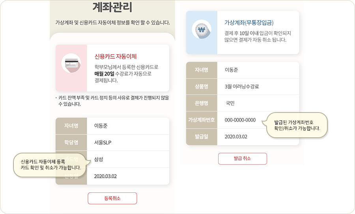
Task: Click the 은행명 label cell
Action: pyautogui.click(x=202, y=103)
